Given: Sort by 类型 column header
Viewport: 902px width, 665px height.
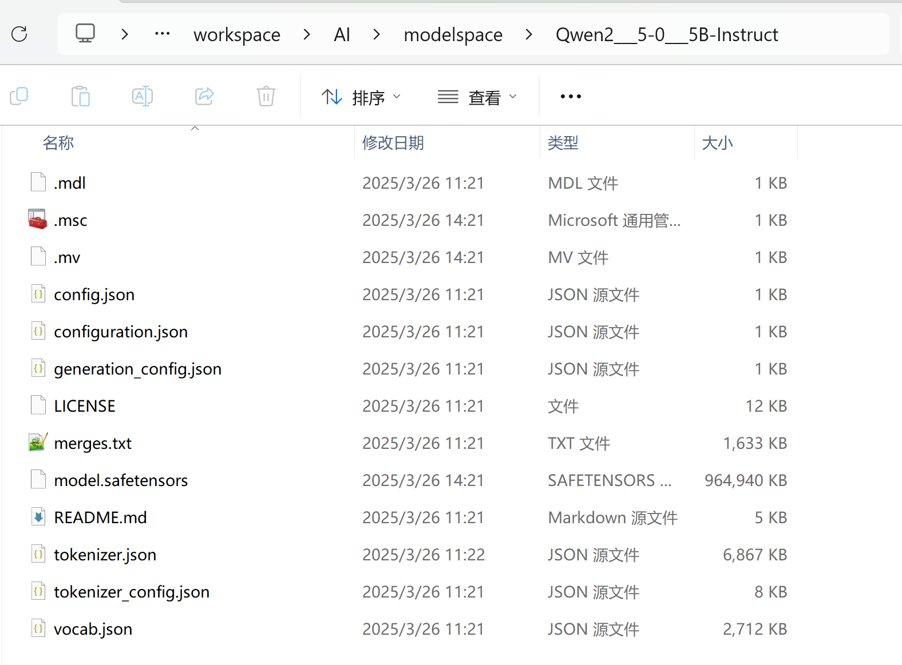Looking at the screenshot, I should (x=563, y=142).
